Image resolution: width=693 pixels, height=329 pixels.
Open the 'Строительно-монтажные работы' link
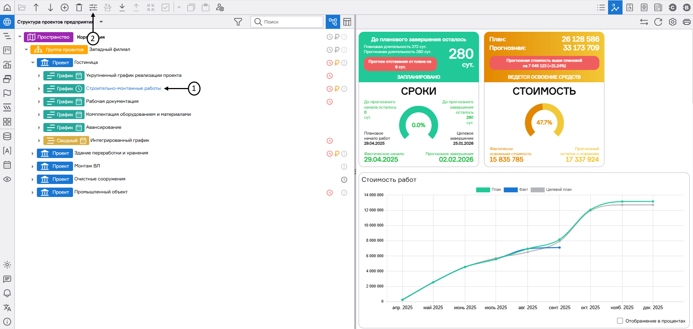coord(123,88)
